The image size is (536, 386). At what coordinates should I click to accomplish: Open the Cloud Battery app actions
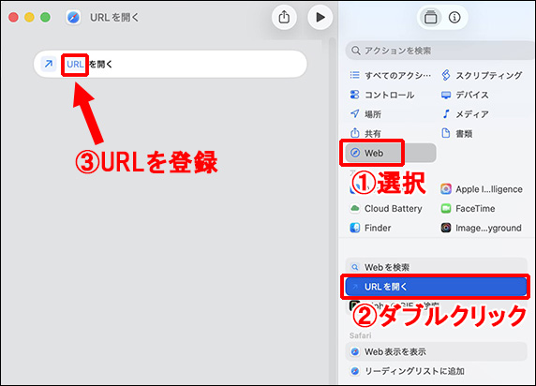pos(386,209)
